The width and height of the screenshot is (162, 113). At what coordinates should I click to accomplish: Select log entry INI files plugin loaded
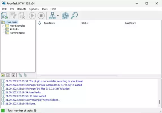(x=38, y=89)
